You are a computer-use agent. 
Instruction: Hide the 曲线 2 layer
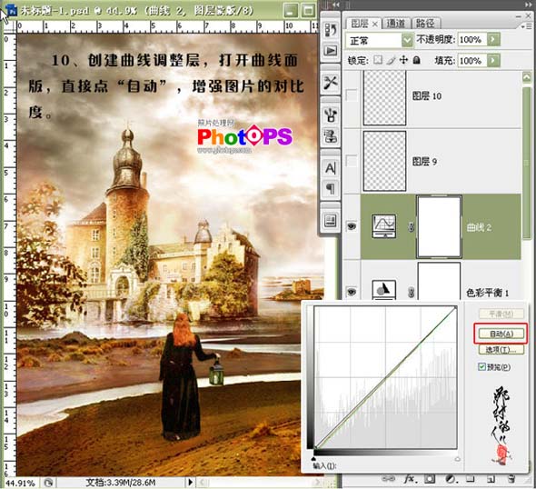352,226
